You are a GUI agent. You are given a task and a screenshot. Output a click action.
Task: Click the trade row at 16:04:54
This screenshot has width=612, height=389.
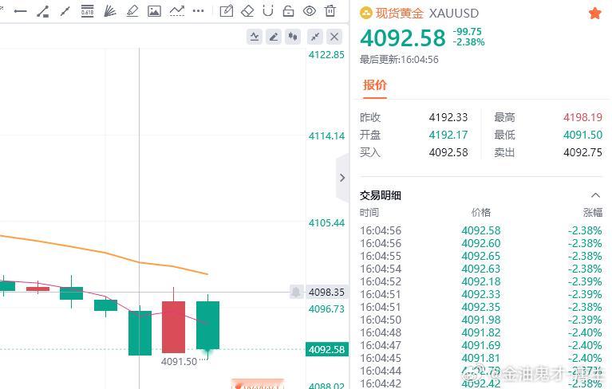[x=481, y=269]
